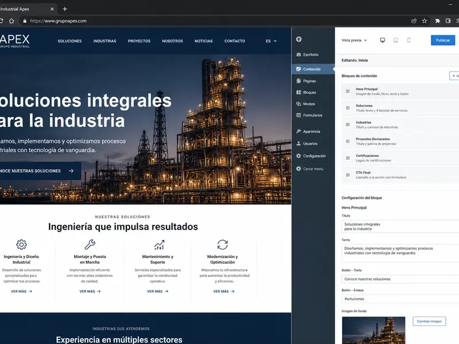
Task: Select the Certificaciones block title
Action: pyautogui.click(x=367, y=155)
